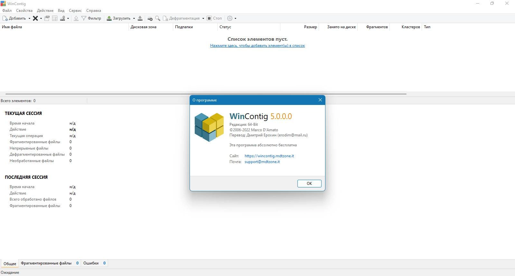This screenshot has width=515, height=276.
Task: Close the О программе dialog
Action: 320,100
